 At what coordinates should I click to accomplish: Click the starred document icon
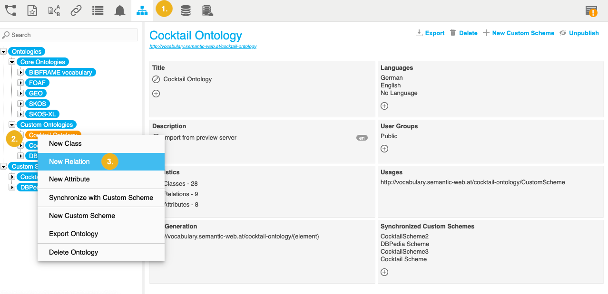(x=32, y=10)
